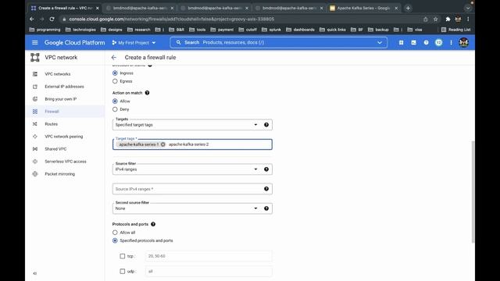Open the browser extensions puzzle icon
The image size is (500, 281).
(448, 19)
